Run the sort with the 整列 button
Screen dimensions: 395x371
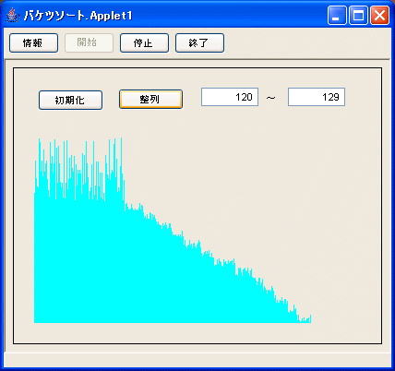[150, 100]
